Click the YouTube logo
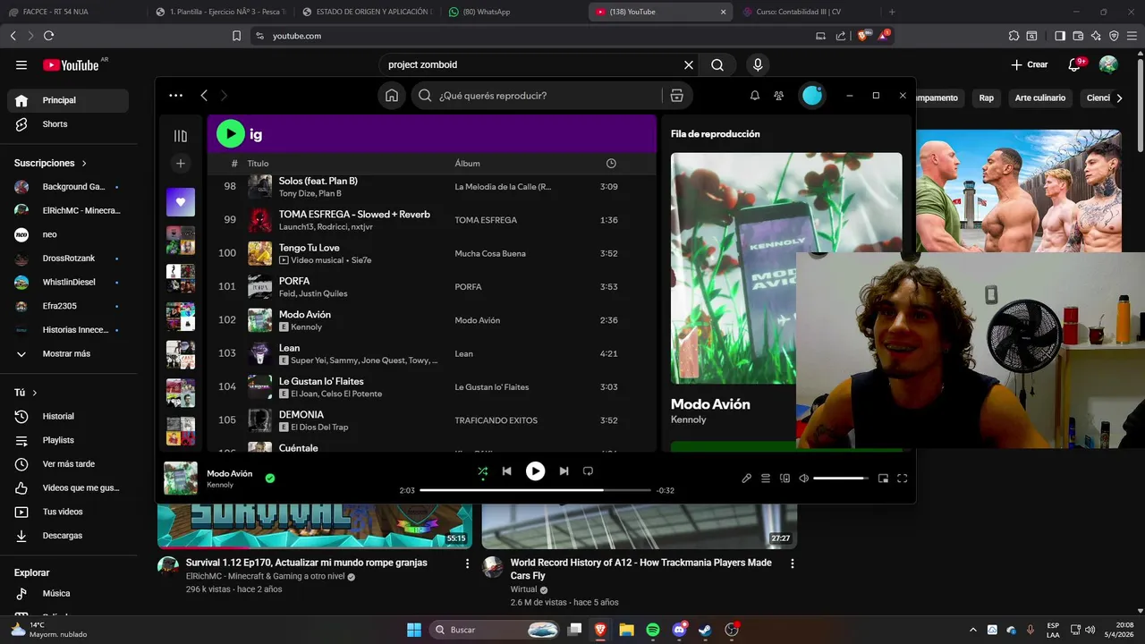The image size is (1145, 644). pyautogui.click(x=71, y=65)
